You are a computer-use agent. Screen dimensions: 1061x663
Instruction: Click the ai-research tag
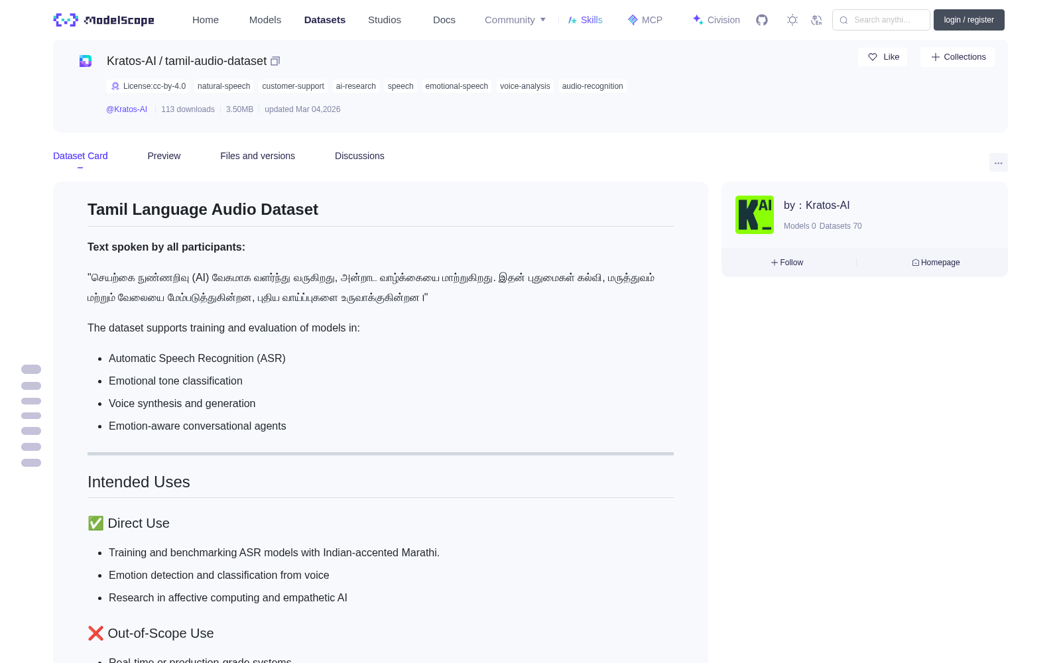(x=356, y=86)
